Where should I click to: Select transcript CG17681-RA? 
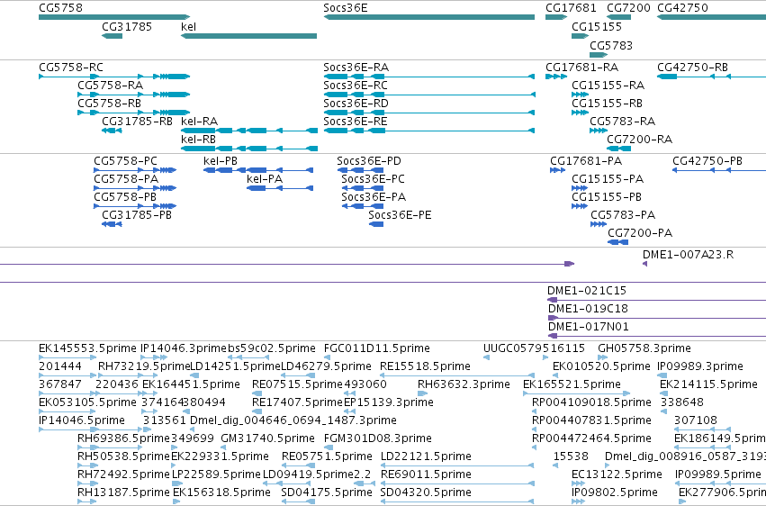(x=556, y=77)
